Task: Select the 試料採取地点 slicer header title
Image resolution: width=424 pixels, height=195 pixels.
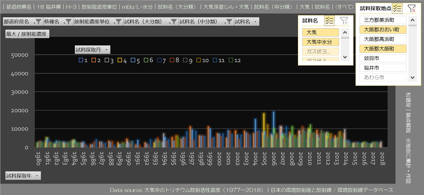Action: pos(375,8)
